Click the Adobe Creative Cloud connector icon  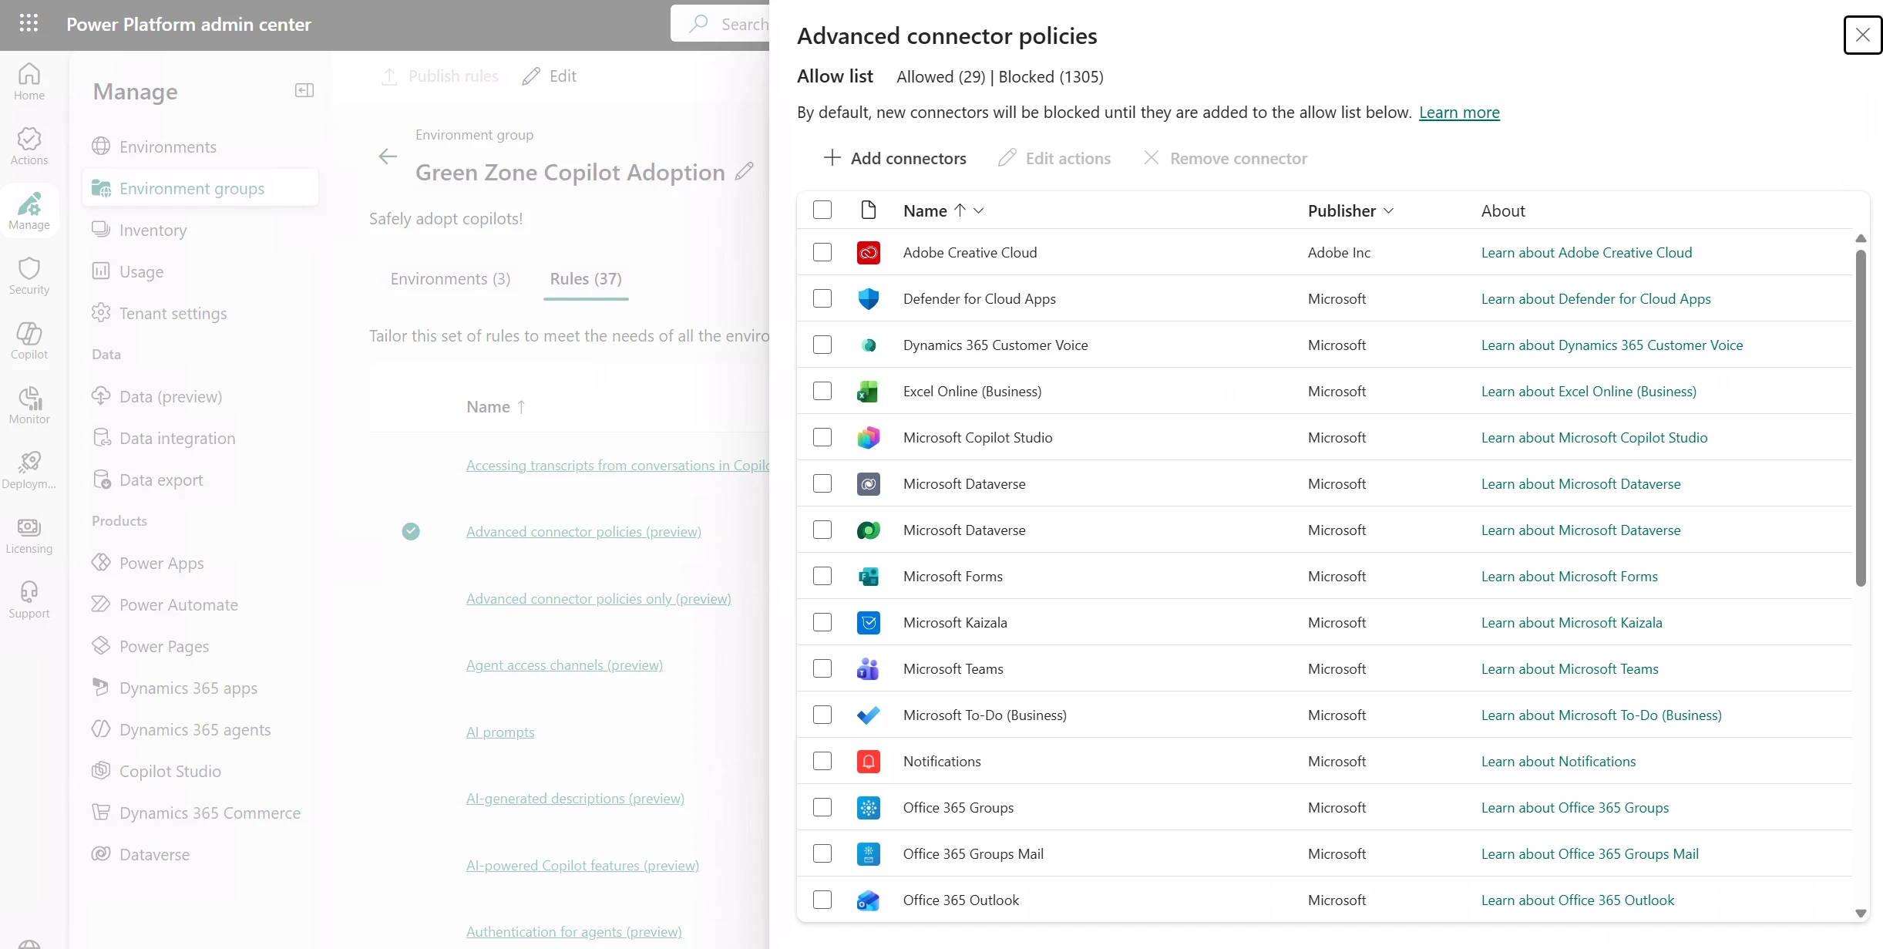point(869,252)
